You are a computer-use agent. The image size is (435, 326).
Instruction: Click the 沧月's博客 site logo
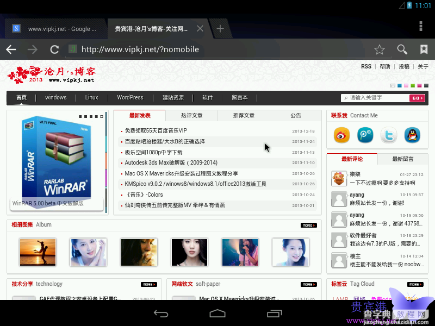[52, 74]
